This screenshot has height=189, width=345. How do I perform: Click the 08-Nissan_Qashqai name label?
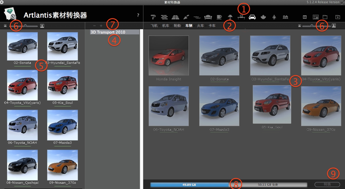(x=22, y=183)
